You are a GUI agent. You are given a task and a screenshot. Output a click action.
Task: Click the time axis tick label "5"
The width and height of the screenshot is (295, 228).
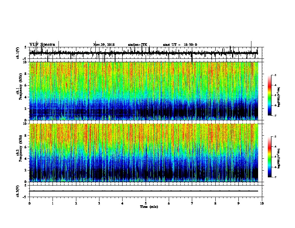pyautogui.click(x=146, y=203)
